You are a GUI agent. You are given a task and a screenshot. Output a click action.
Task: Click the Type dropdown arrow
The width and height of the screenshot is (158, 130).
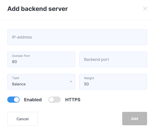click(x=71, y=82)
